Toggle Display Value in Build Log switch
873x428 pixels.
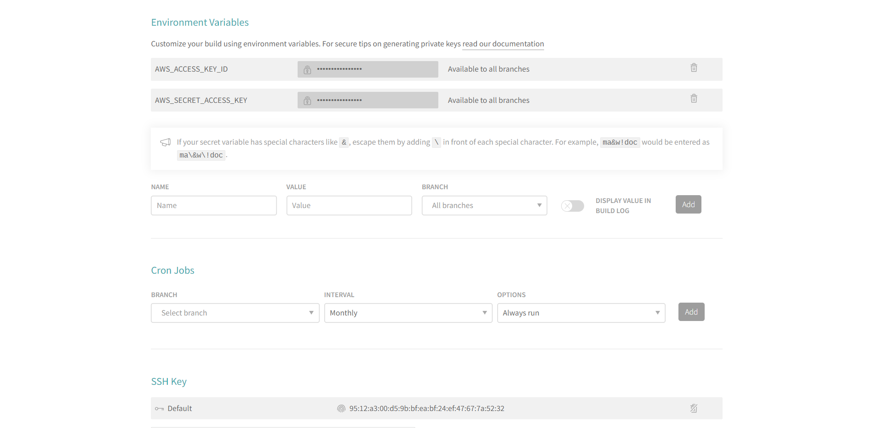(572, 206)
